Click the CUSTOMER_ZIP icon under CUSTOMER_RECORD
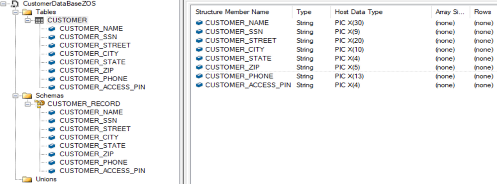497x184 pixels. pyautogui.click(x=52, y=154)
